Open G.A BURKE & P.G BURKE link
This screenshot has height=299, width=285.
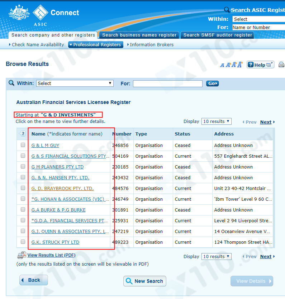[x=58, y=210]
